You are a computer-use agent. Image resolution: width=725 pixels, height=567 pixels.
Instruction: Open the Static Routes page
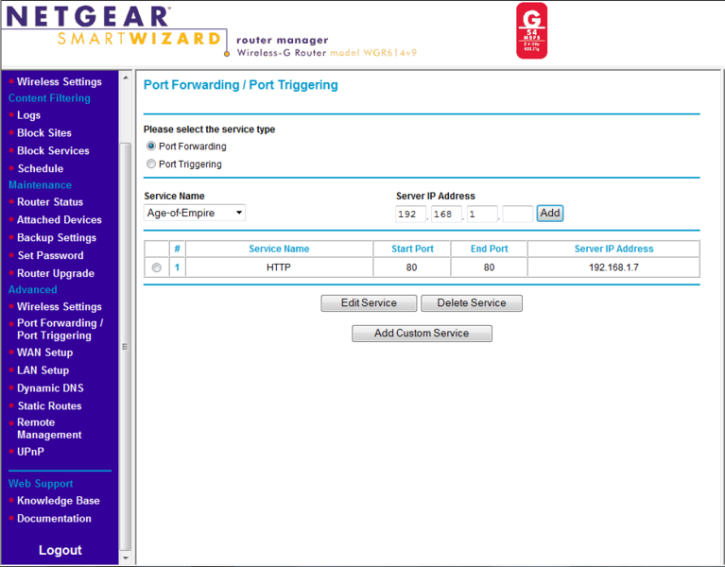[x=49, y=406]
